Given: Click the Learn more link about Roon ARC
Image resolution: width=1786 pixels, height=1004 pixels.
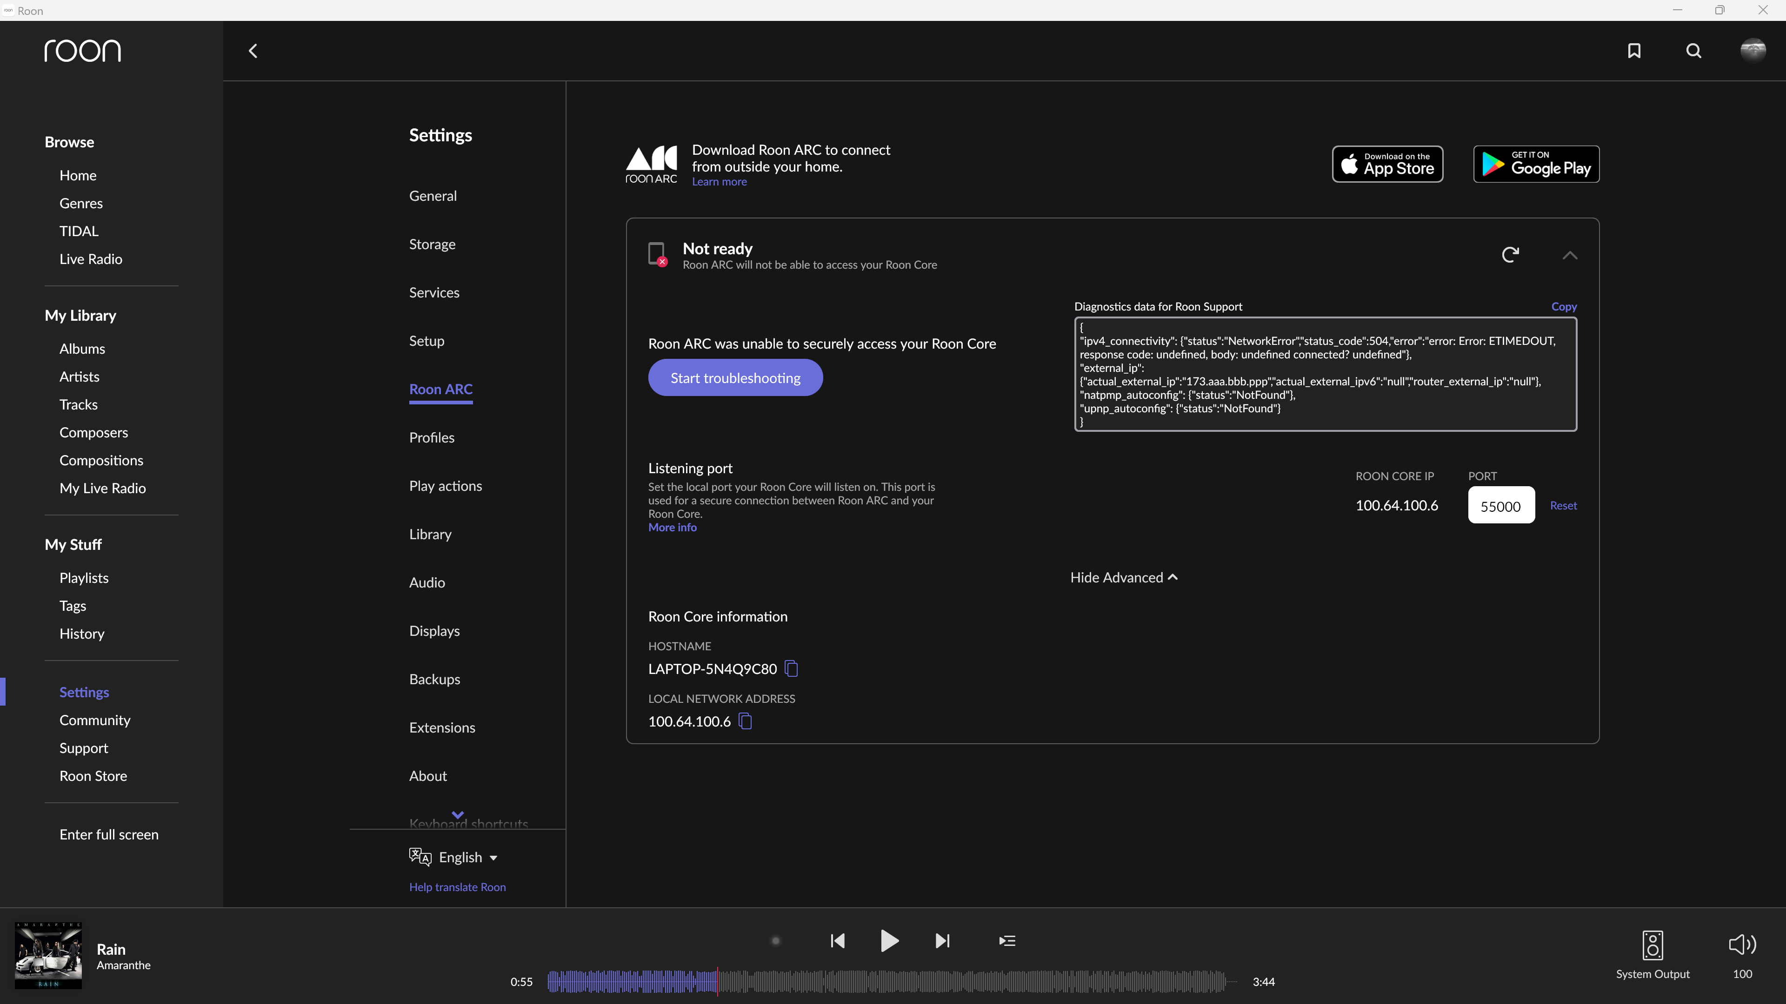Looking at the screenshot, I should 720,181.
